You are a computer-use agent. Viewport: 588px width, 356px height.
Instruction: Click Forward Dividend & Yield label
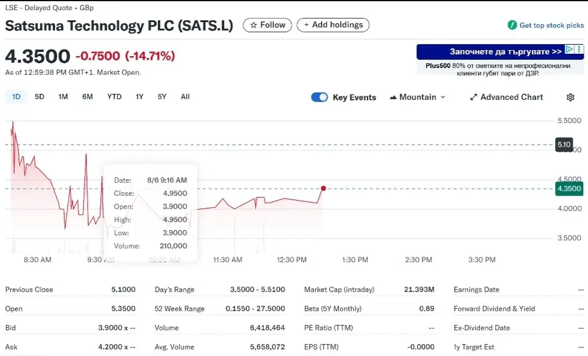click(494, 308)
